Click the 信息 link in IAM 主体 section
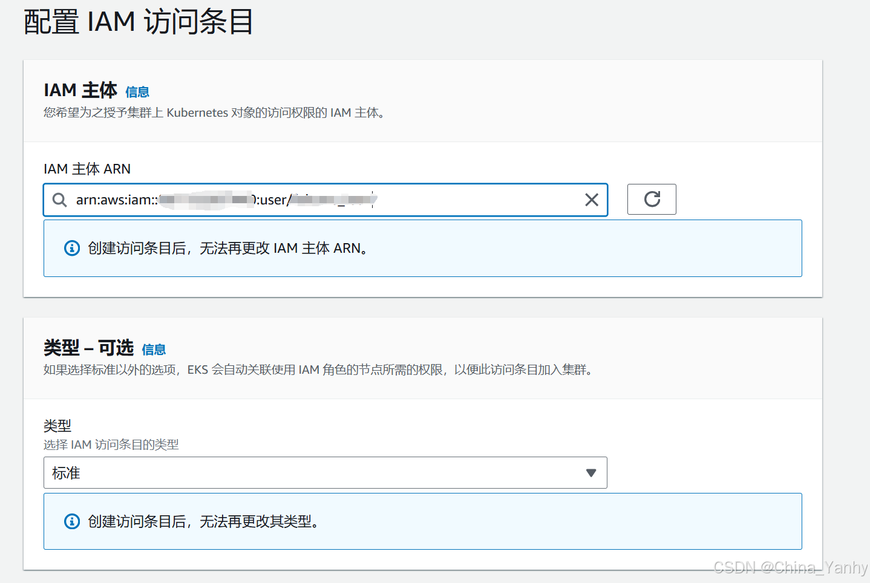Viewport: 870px width, 583px height. pyautogui.click(x=137, y=92)
